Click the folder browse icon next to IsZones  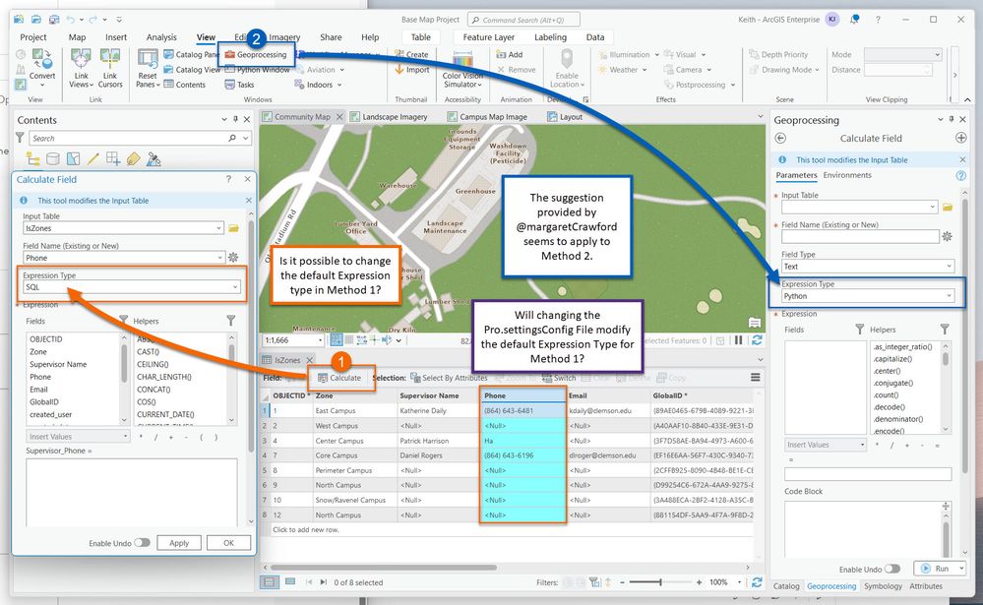point(234,228)
